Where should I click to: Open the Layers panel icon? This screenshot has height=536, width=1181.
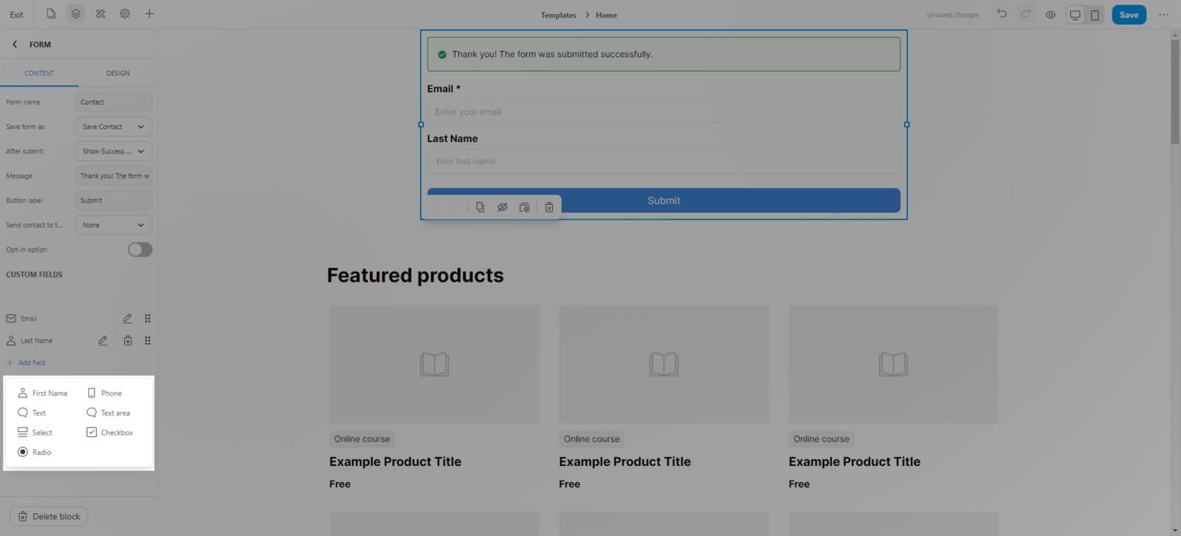tap(75, 14)
